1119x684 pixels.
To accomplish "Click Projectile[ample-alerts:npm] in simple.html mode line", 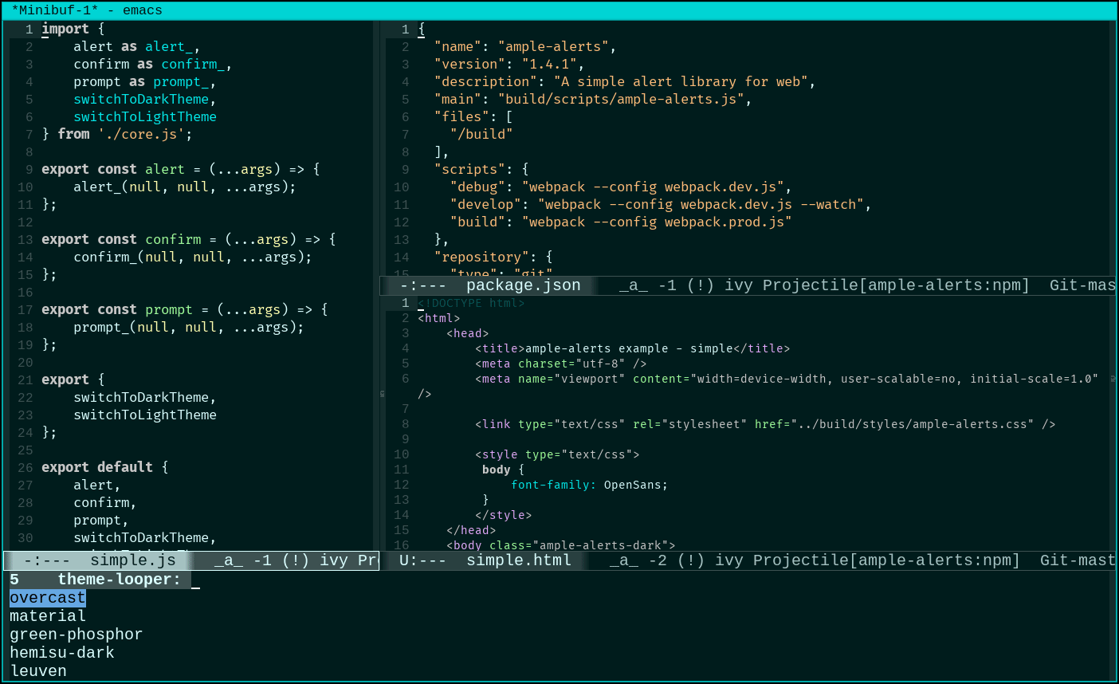I will pos(886,560).
